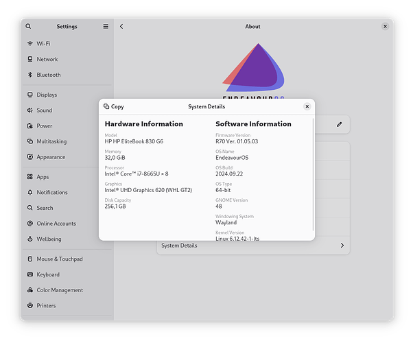Open Sound settings

[44, 110]
